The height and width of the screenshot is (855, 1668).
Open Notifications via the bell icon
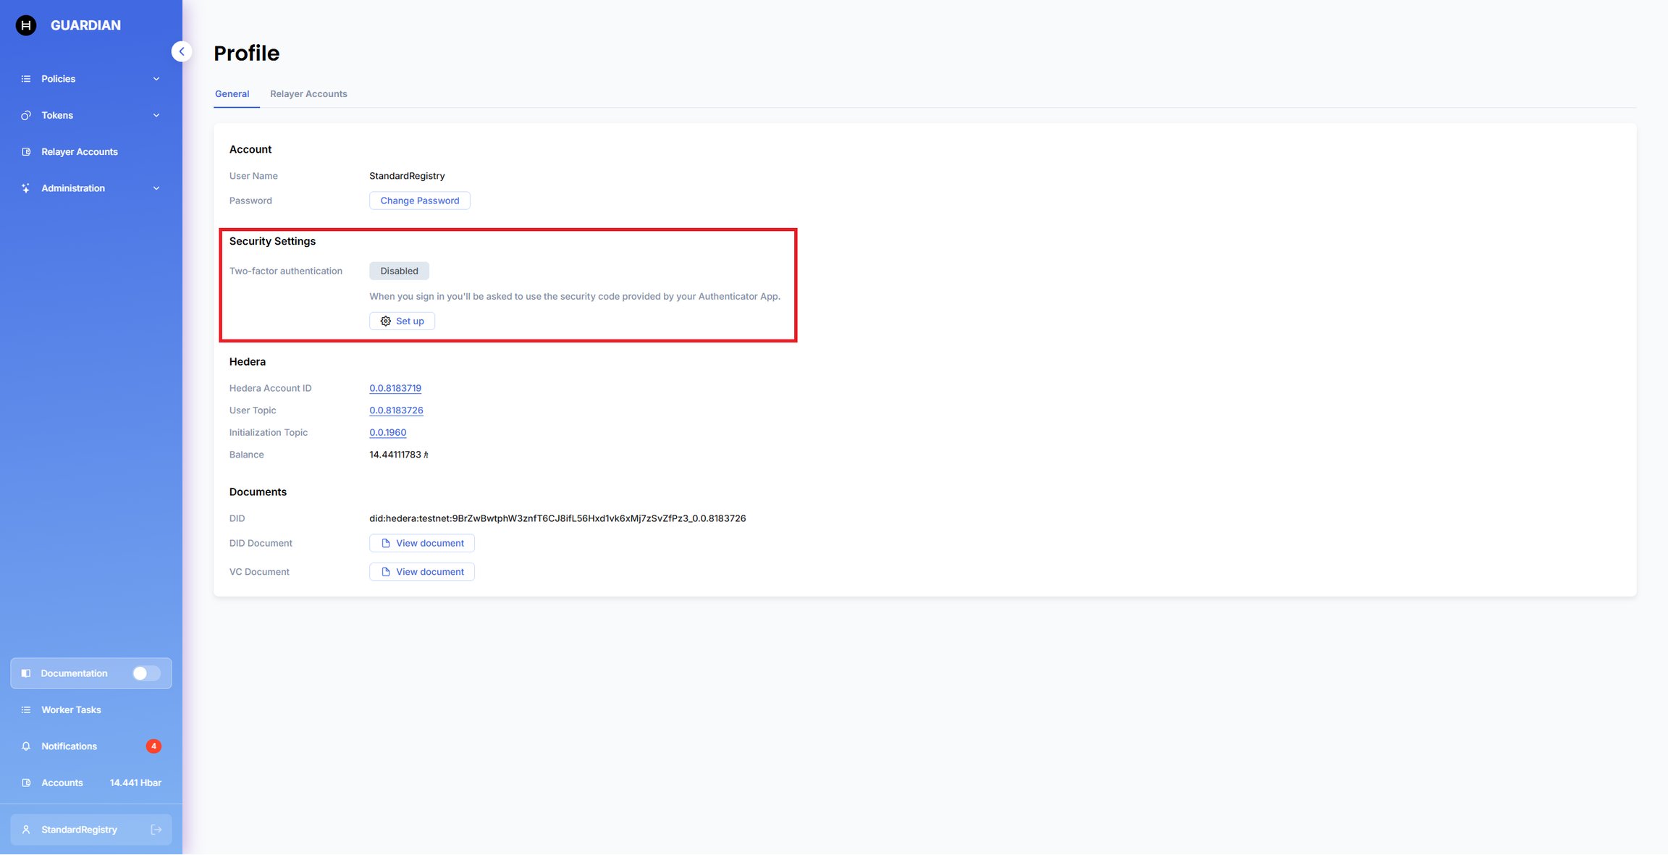click(26, 746)
